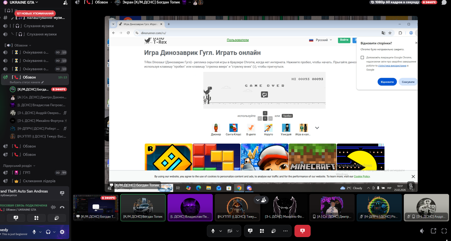Click the stream icon beside Grand Theft Auto San Andreas
The width and height of the screenshot is (451, 241).
[62, 193]
